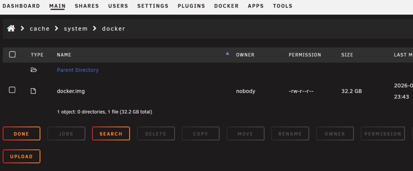Open the Parent Directory folder icon

[x=33, y=70]
